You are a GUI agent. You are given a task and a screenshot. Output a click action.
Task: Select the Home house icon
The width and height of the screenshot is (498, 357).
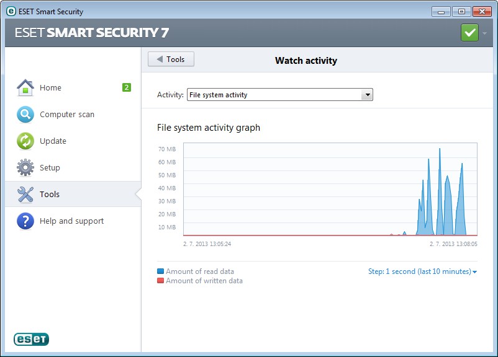[25, 87]
